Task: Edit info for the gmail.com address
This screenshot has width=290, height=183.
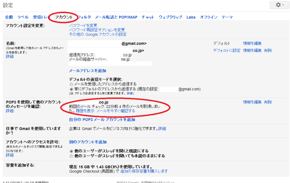Action: [x=252, y=43]
